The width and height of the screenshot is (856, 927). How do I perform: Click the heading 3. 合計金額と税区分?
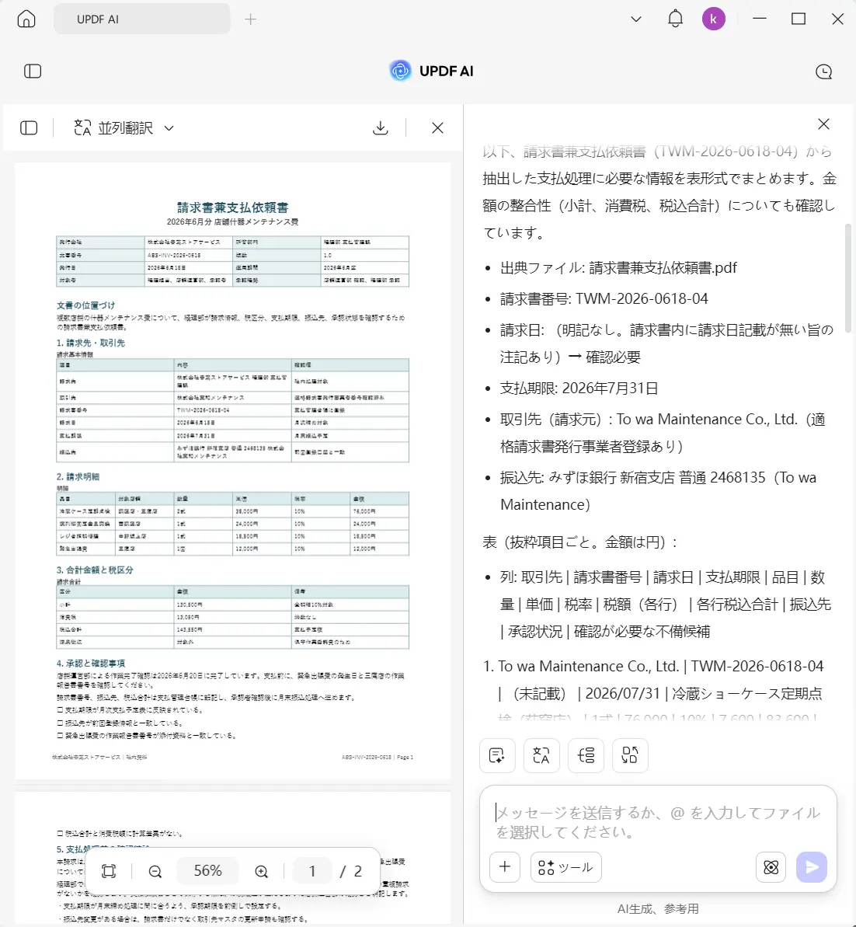(95, 570)
